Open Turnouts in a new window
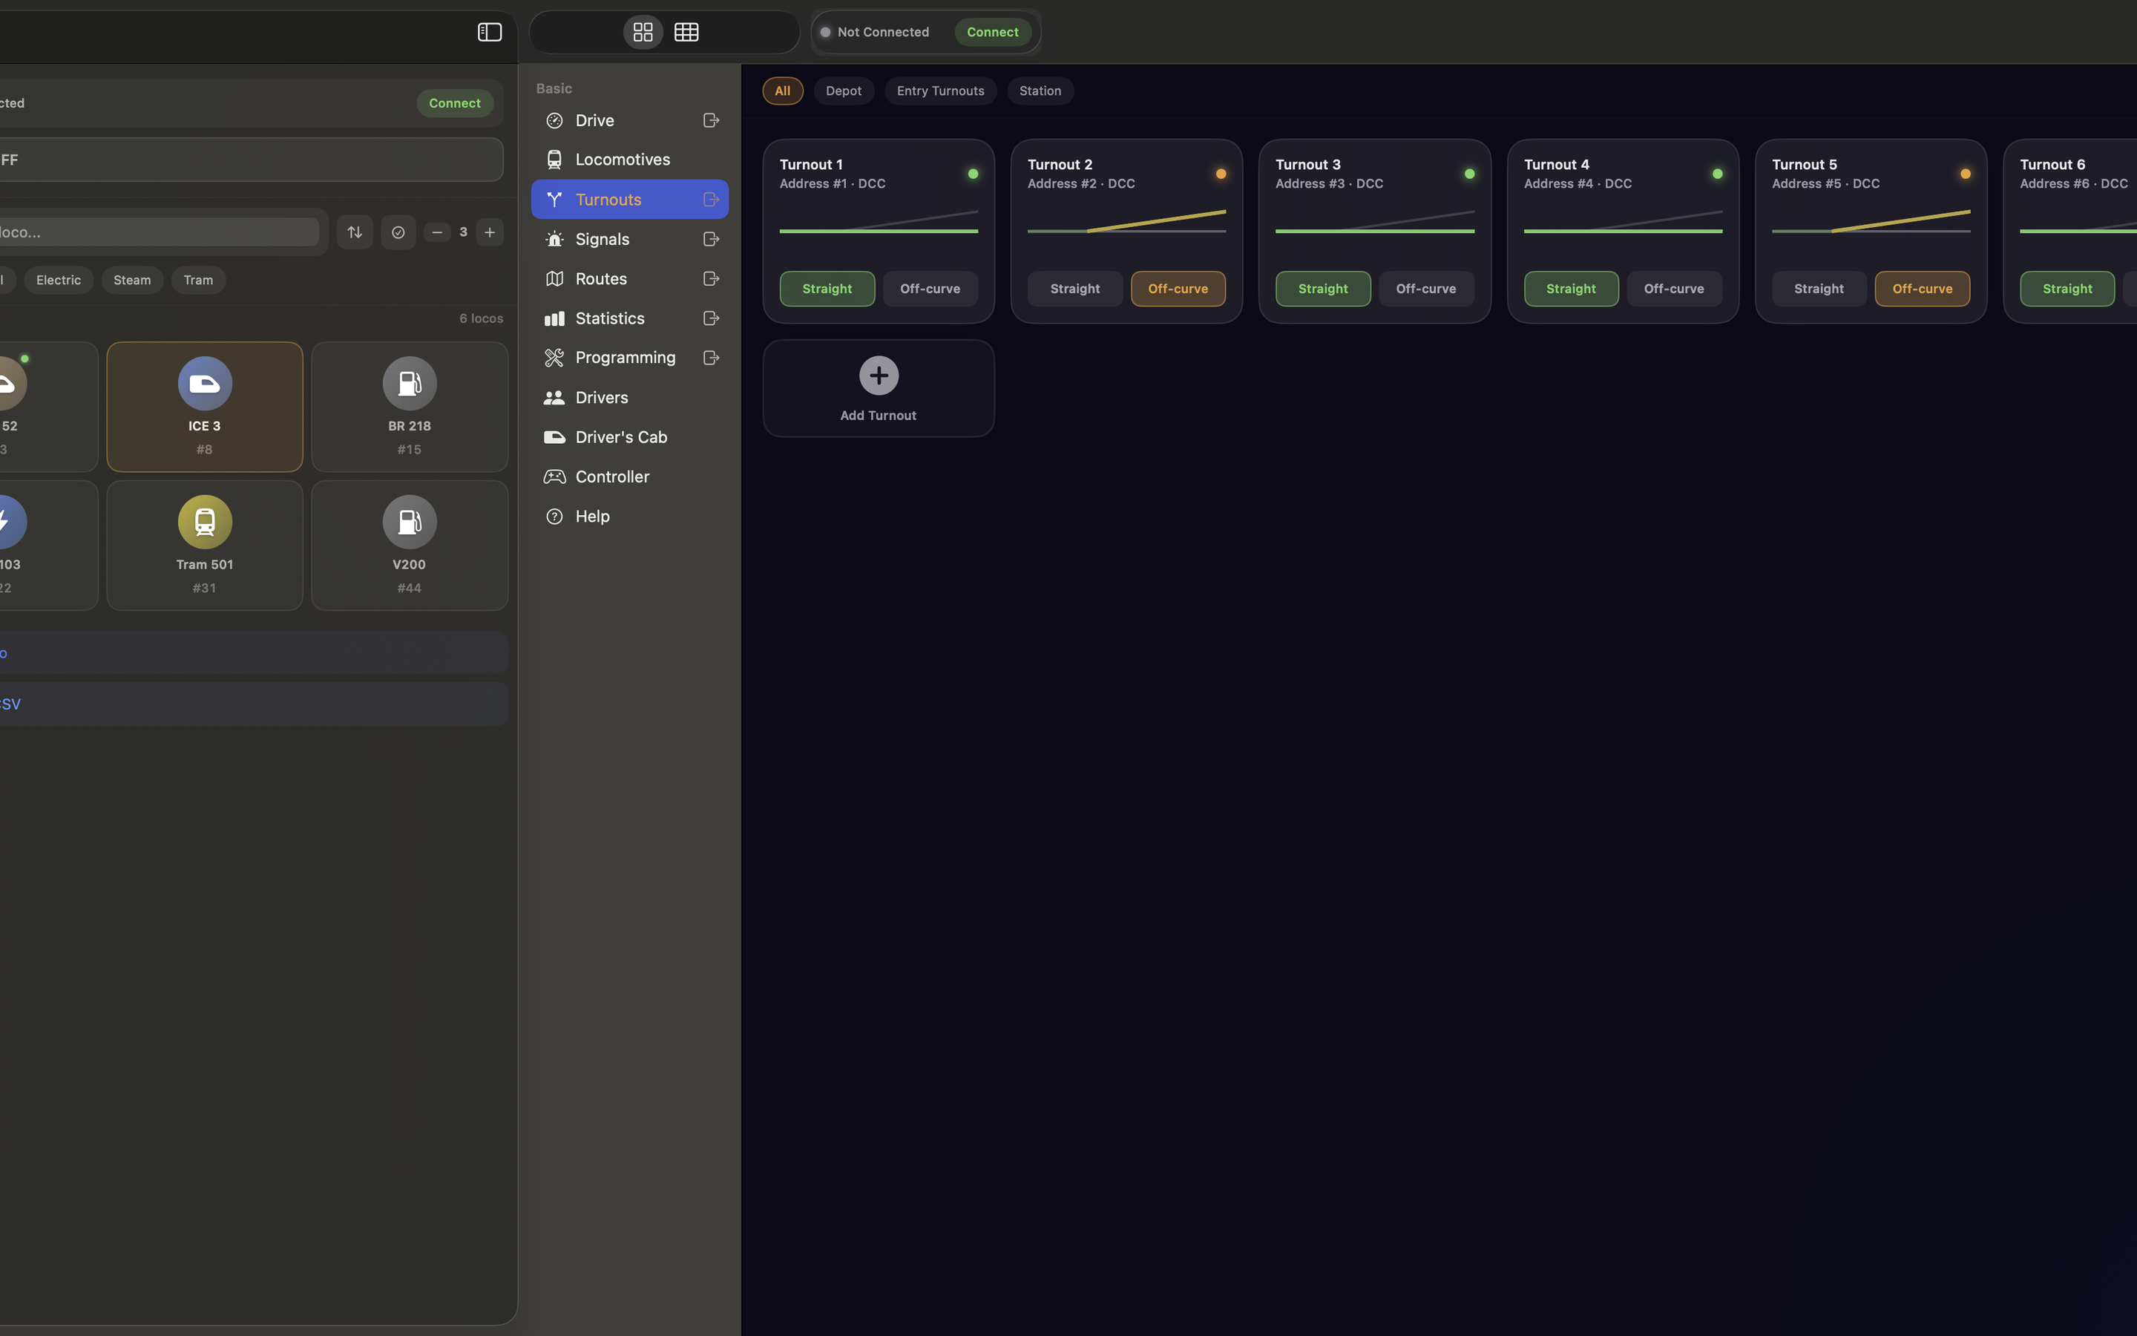This screenshot has width=2137, height=1336. pyautogui.click(x=711, y=199)
